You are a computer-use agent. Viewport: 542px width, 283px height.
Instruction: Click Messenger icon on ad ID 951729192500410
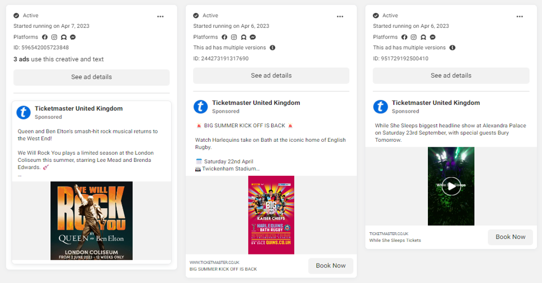click(x=432, y=37)
